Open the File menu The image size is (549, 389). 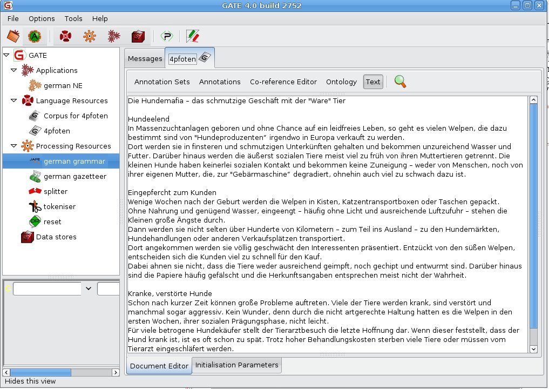13,18
